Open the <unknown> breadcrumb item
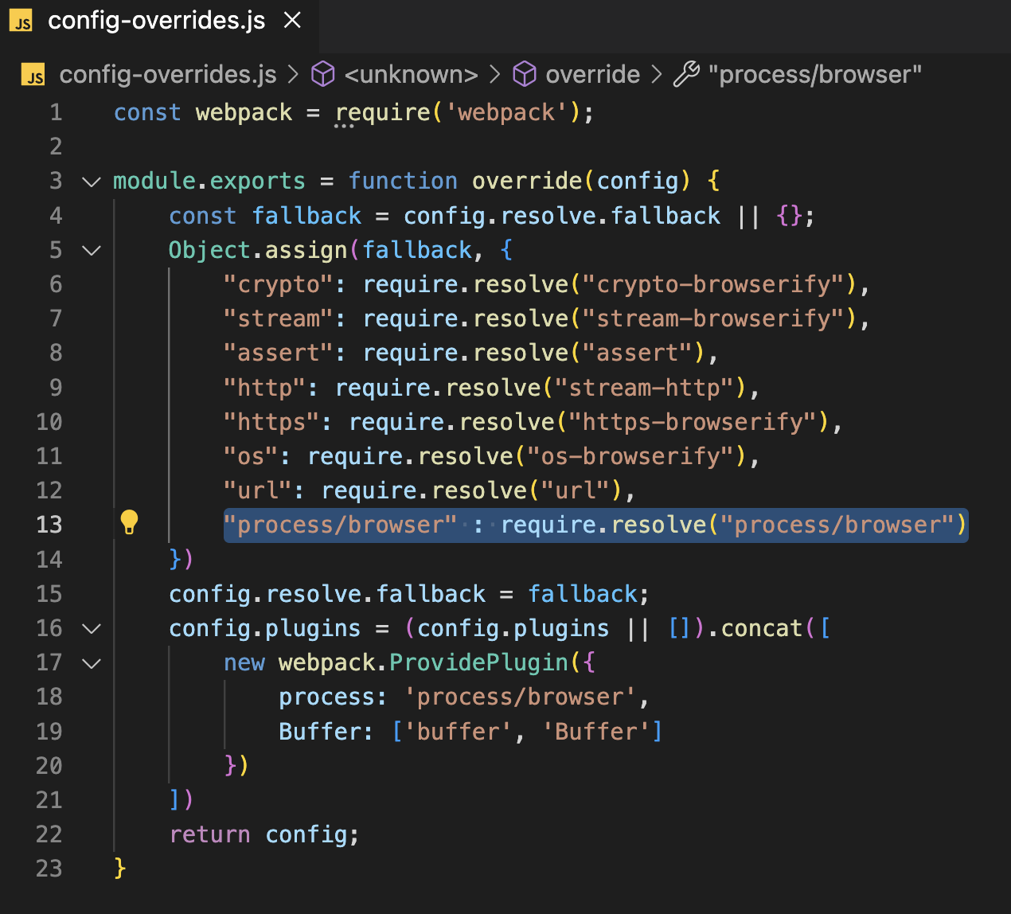 pos(411,74)
